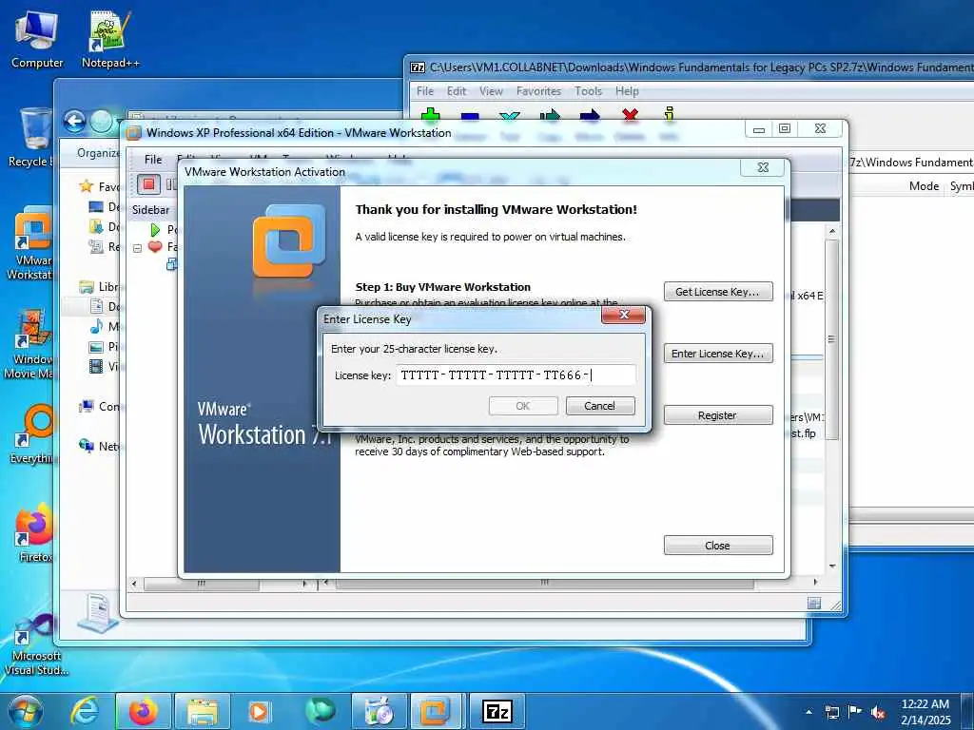
Task: Click the Copy icon in 7-Zip toolbar
Action: pyautogui.click(x=550, y=115)
